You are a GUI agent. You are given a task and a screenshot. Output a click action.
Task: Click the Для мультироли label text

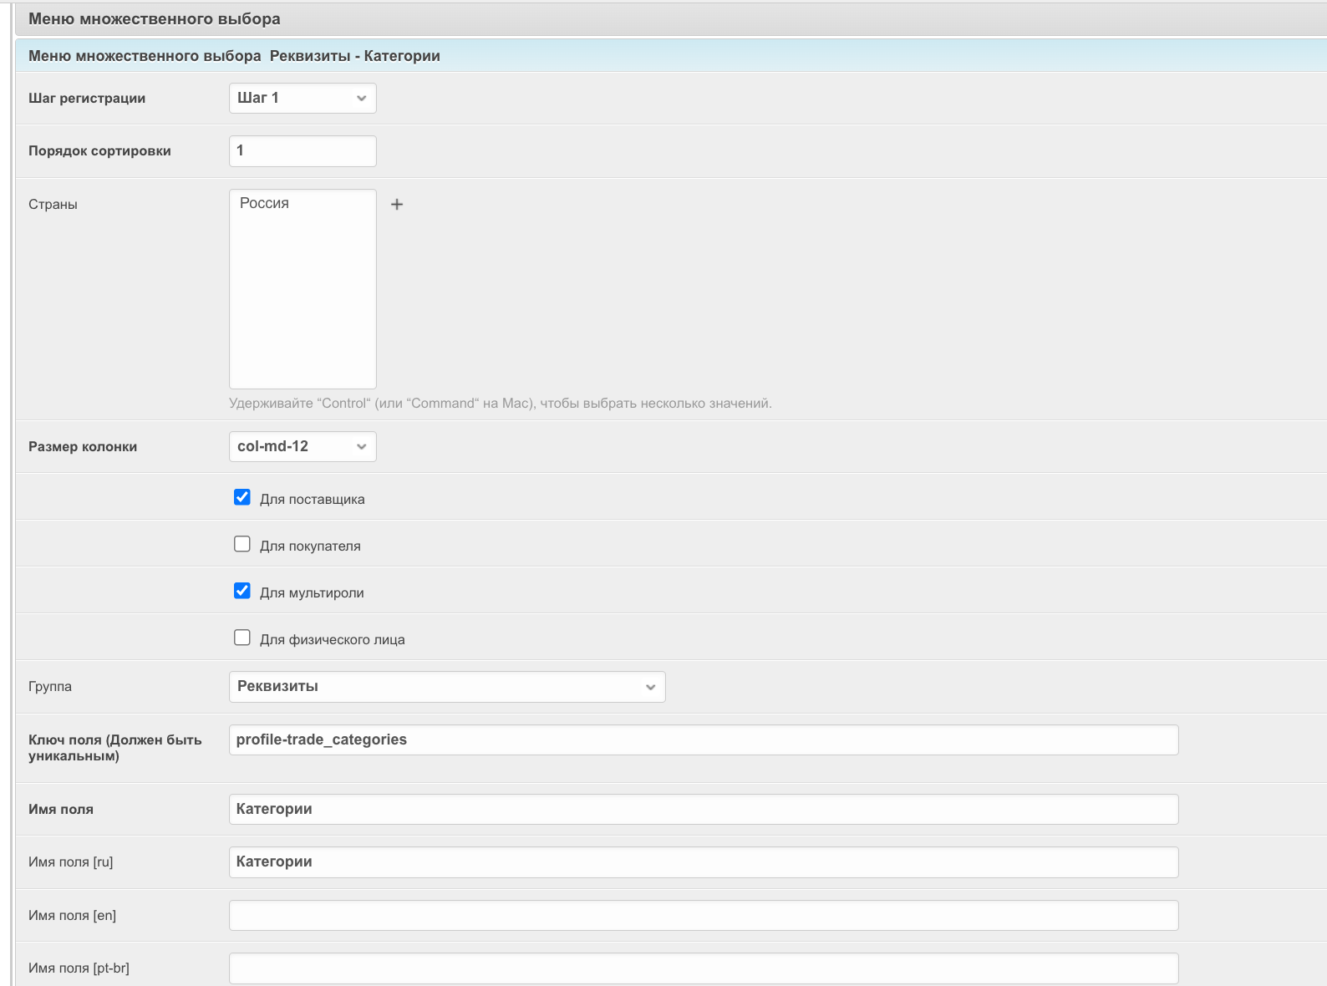point(312,593)
